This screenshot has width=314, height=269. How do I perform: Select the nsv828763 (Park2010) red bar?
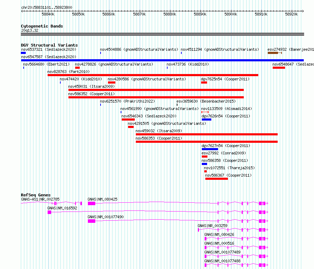(153, 75)
